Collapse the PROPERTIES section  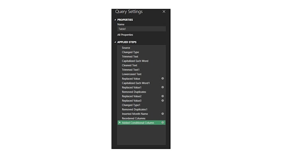[x=115, y=20]
